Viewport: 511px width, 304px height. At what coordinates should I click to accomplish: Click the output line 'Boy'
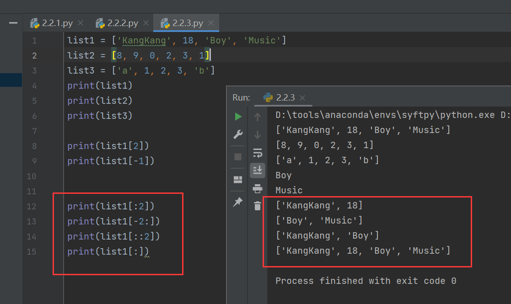[284, 175]
